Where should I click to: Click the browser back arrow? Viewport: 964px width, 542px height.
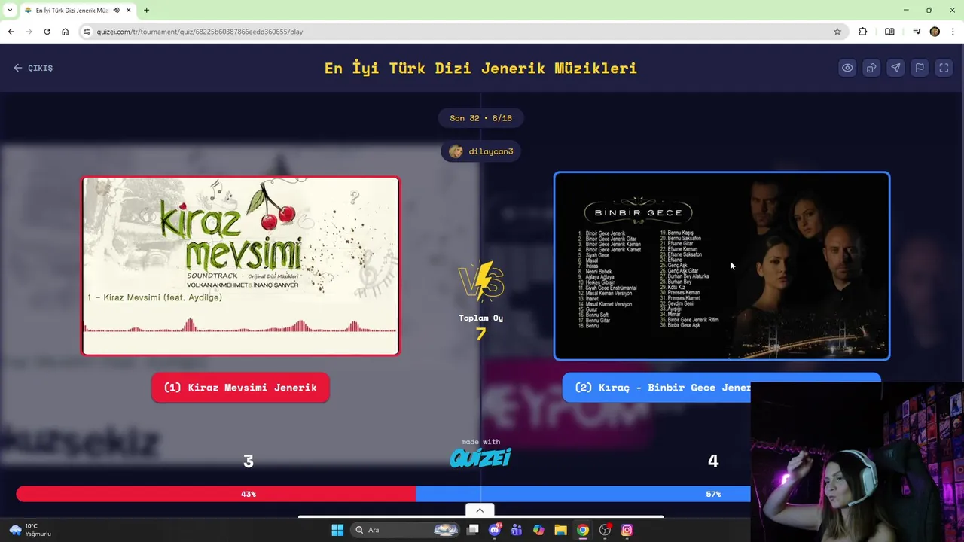11,32
